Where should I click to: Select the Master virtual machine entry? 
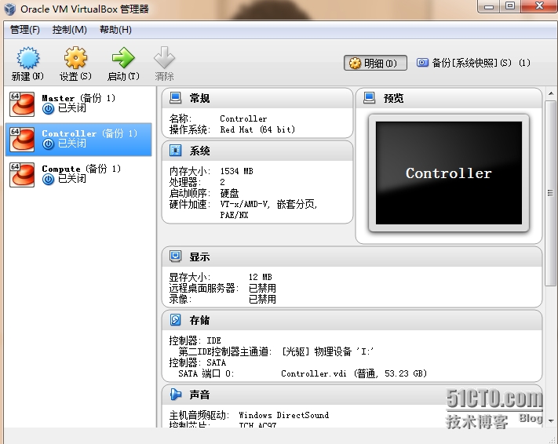(78, 104)
